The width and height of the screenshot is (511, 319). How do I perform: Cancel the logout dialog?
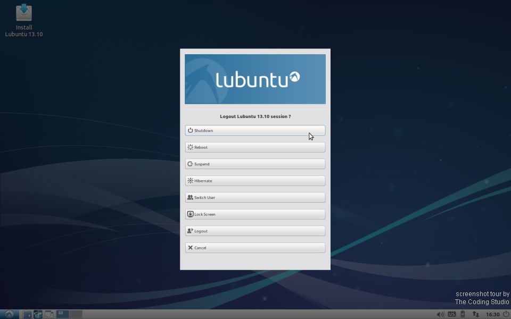pos(255,248)
